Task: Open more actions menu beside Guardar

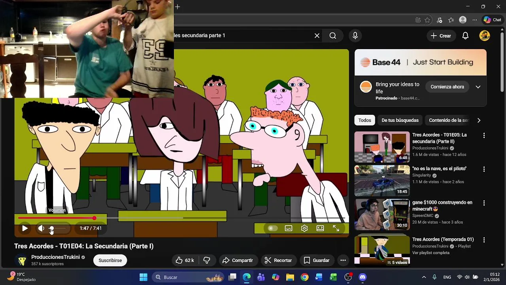Action: pyautogui.click(x=343, y=260)
